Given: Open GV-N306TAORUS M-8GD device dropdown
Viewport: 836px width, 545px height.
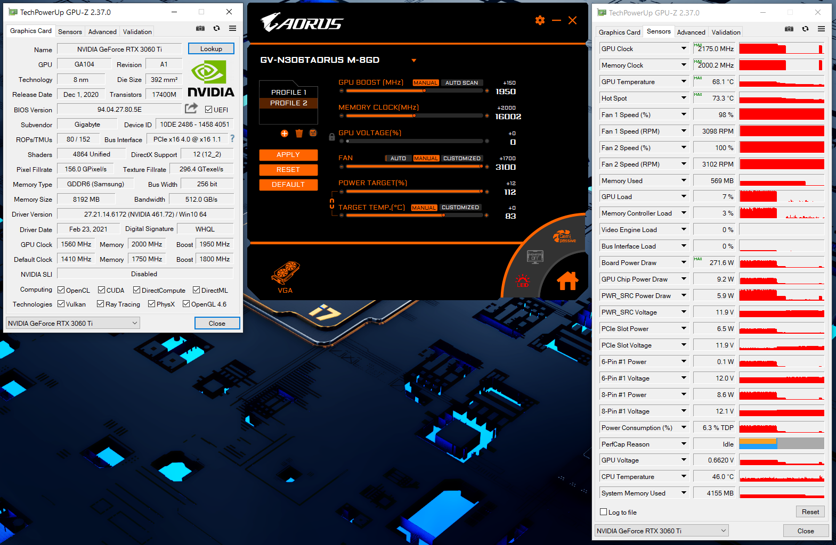Looking at the screenshot, I should 413,61.
